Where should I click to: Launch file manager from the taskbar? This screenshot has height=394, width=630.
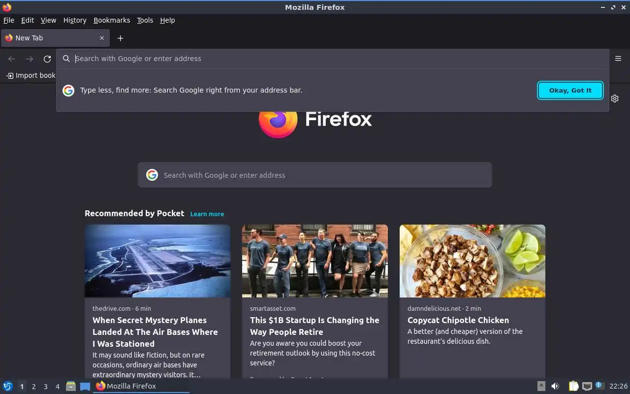coord(71,386)
